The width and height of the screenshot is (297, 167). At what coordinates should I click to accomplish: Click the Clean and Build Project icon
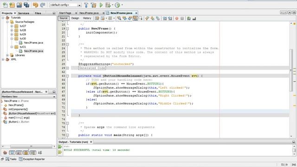93,5
